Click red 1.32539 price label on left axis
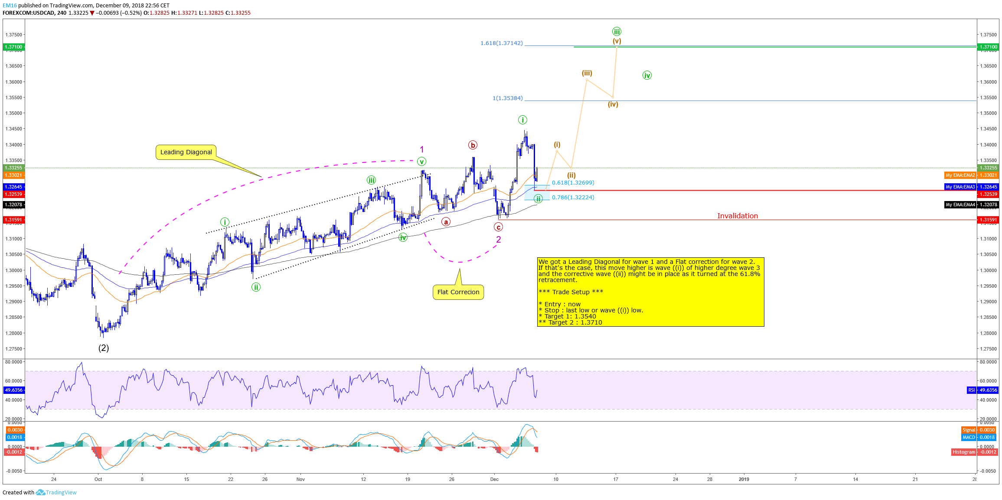This screenshot has height=500, width=1002. tap(13, 194)
